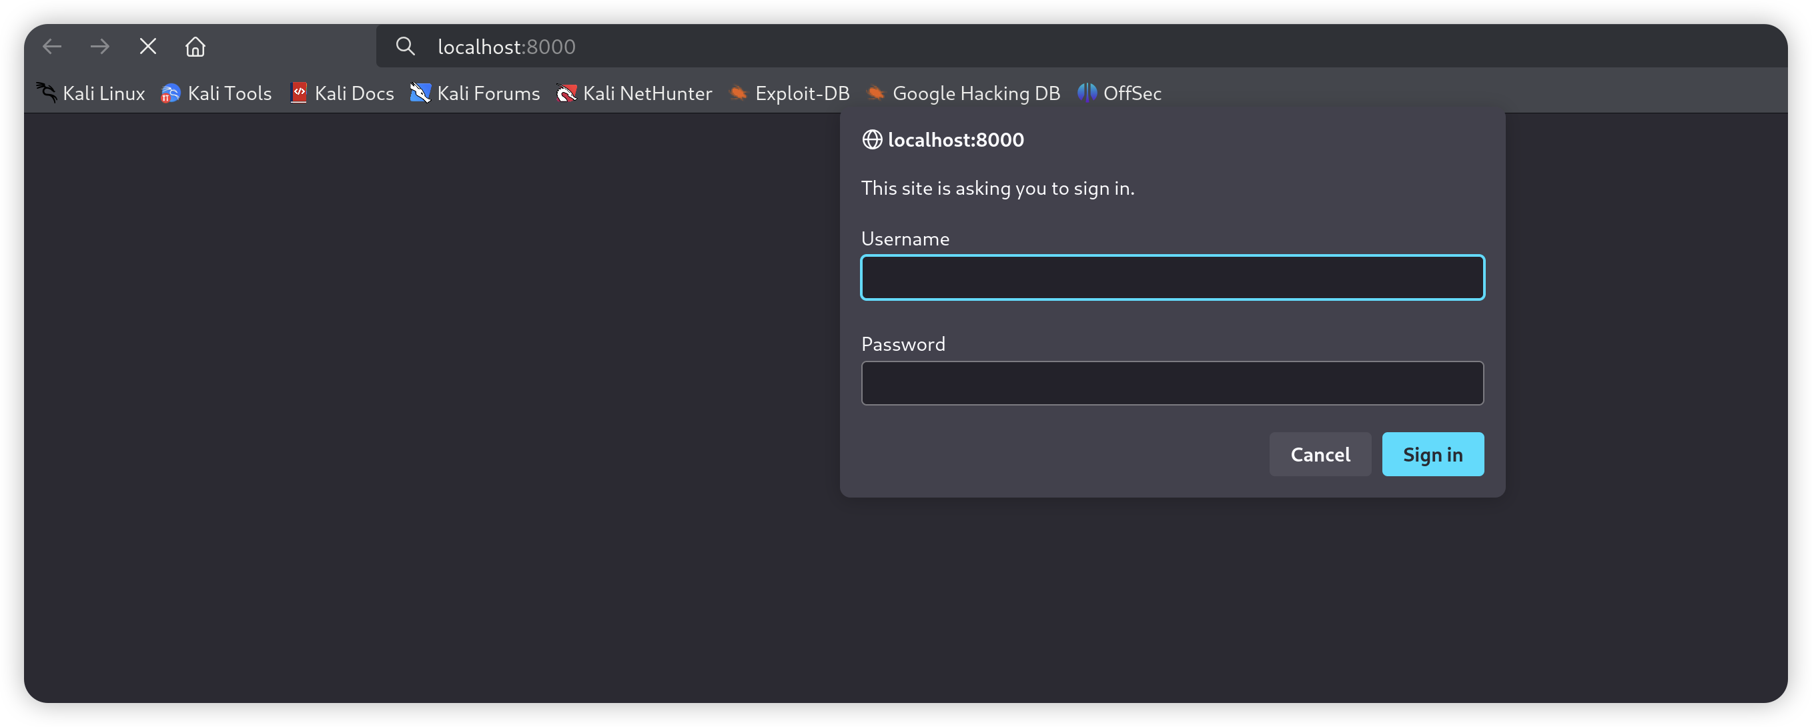Stop page loading with X button
Viewport: 1812px width, 727px height.
point(147,47)
